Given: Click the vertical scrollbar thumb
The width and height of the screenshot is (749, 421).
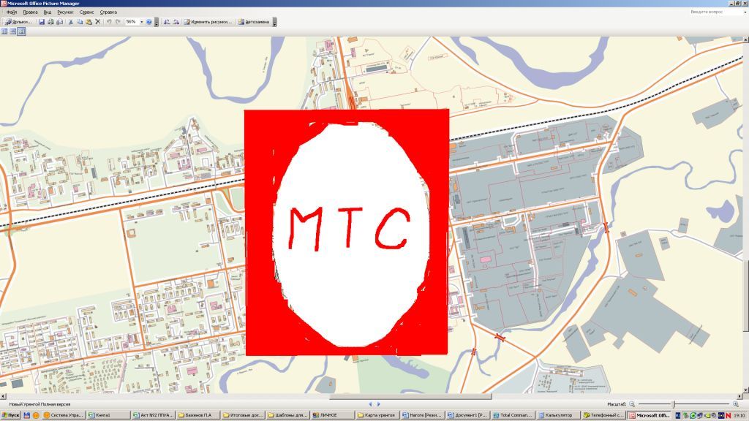Looking at the screenshot, I should (746, 296).
